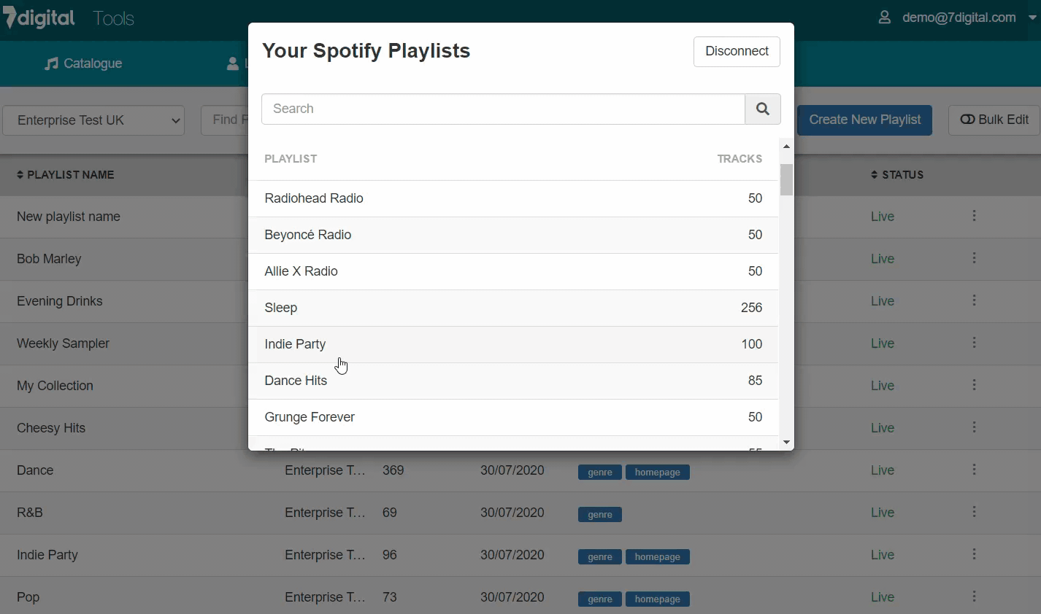
Task: Click the genre tag on Pop row
Action: tap(600, 599)
